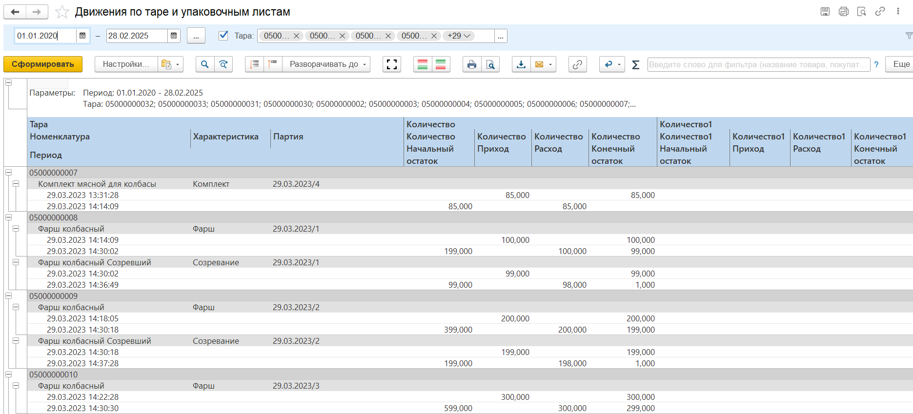Click the magnifier search icon in toolbar

tap(205, 64)
